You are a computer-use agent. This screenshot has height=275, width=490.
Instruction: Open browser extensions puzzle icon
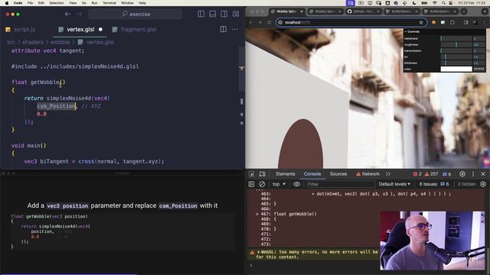click(x=452, y=22)
